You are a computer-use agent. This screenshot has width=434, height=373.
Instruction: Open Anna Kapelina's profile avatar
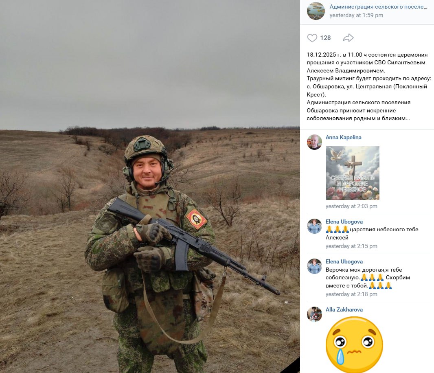(x=314, y=142)
